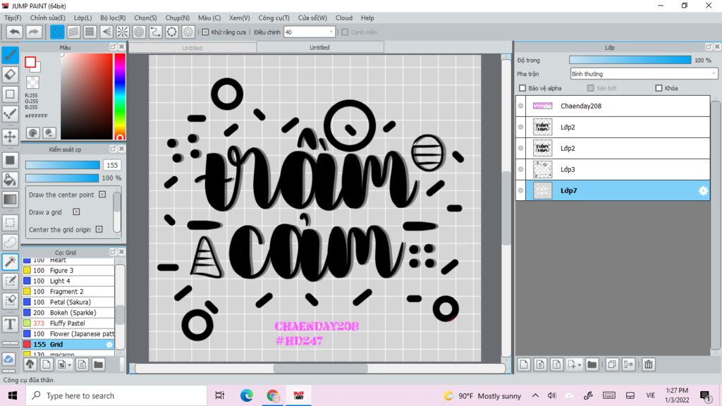The width and height of the screenshot is (722, 406).
Task: Toggle visibility of Lớp7 layer
Action: 521,190
